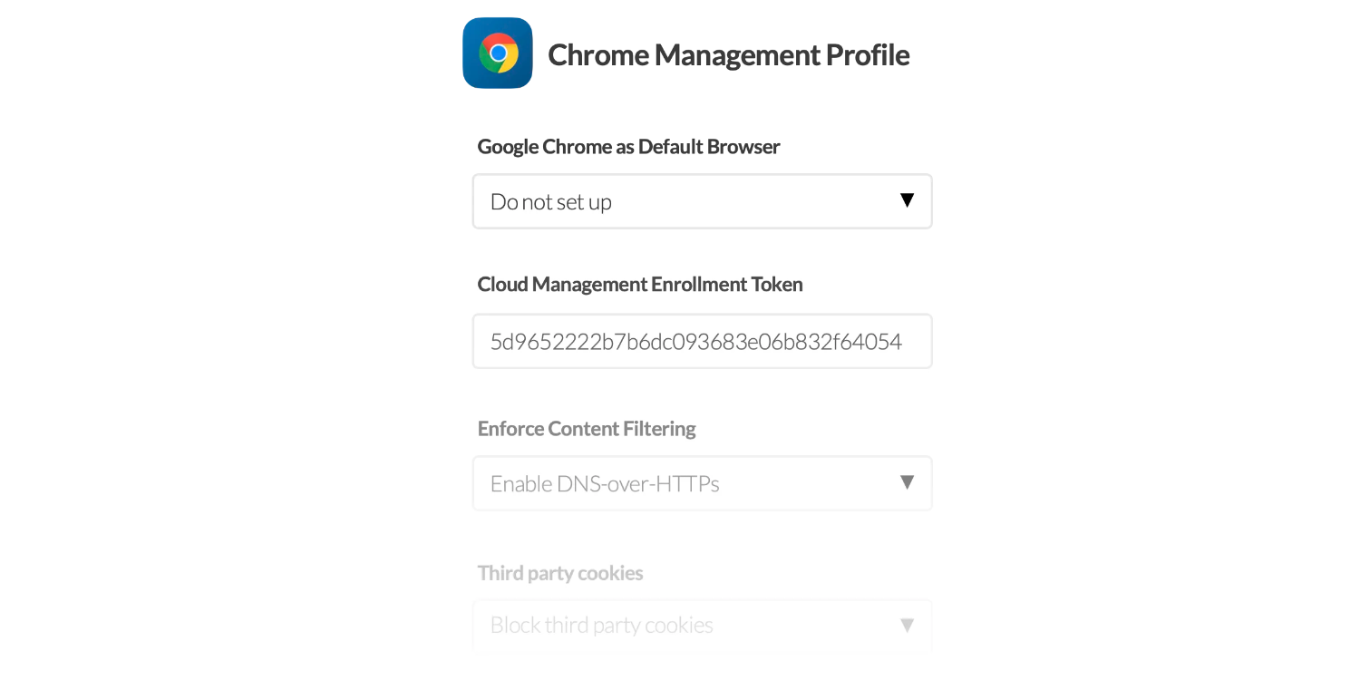Click the Google Chrome as Default Browser label

pyautogui.click(x=628, y=146)
